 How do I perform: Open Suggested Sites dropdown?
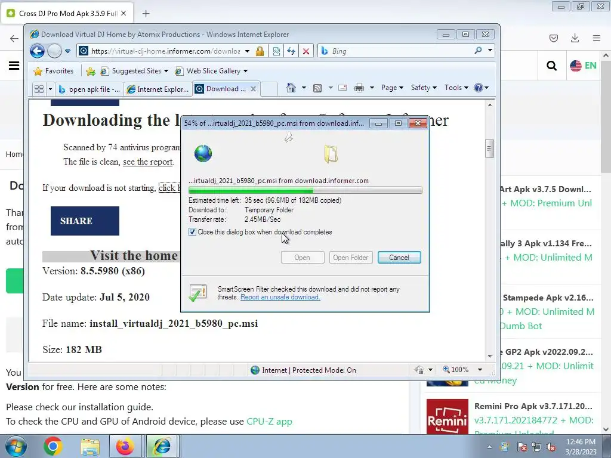pyautogui.click(x=134, y=71)
